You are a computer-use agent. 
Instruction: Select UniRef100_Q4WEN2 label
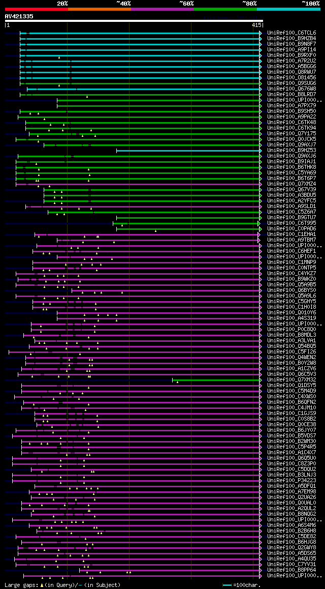click(291, 358)
